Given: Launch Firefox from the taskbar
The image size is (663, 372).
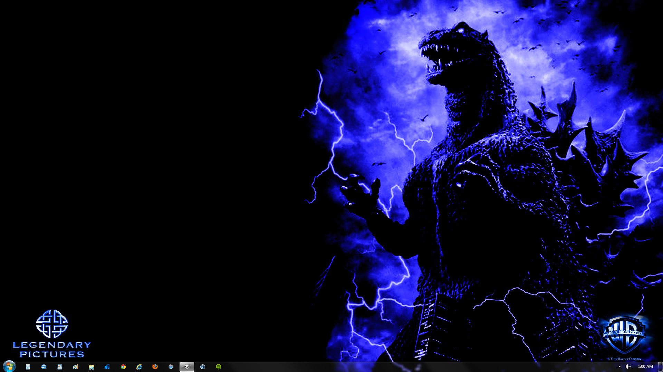Looking at the screenshot, I should 155,367.
